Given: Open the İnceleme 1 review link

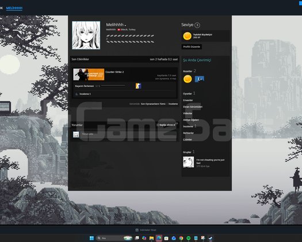Looking at the screenshot, I should pyautogui.click(x=85, y=94).
